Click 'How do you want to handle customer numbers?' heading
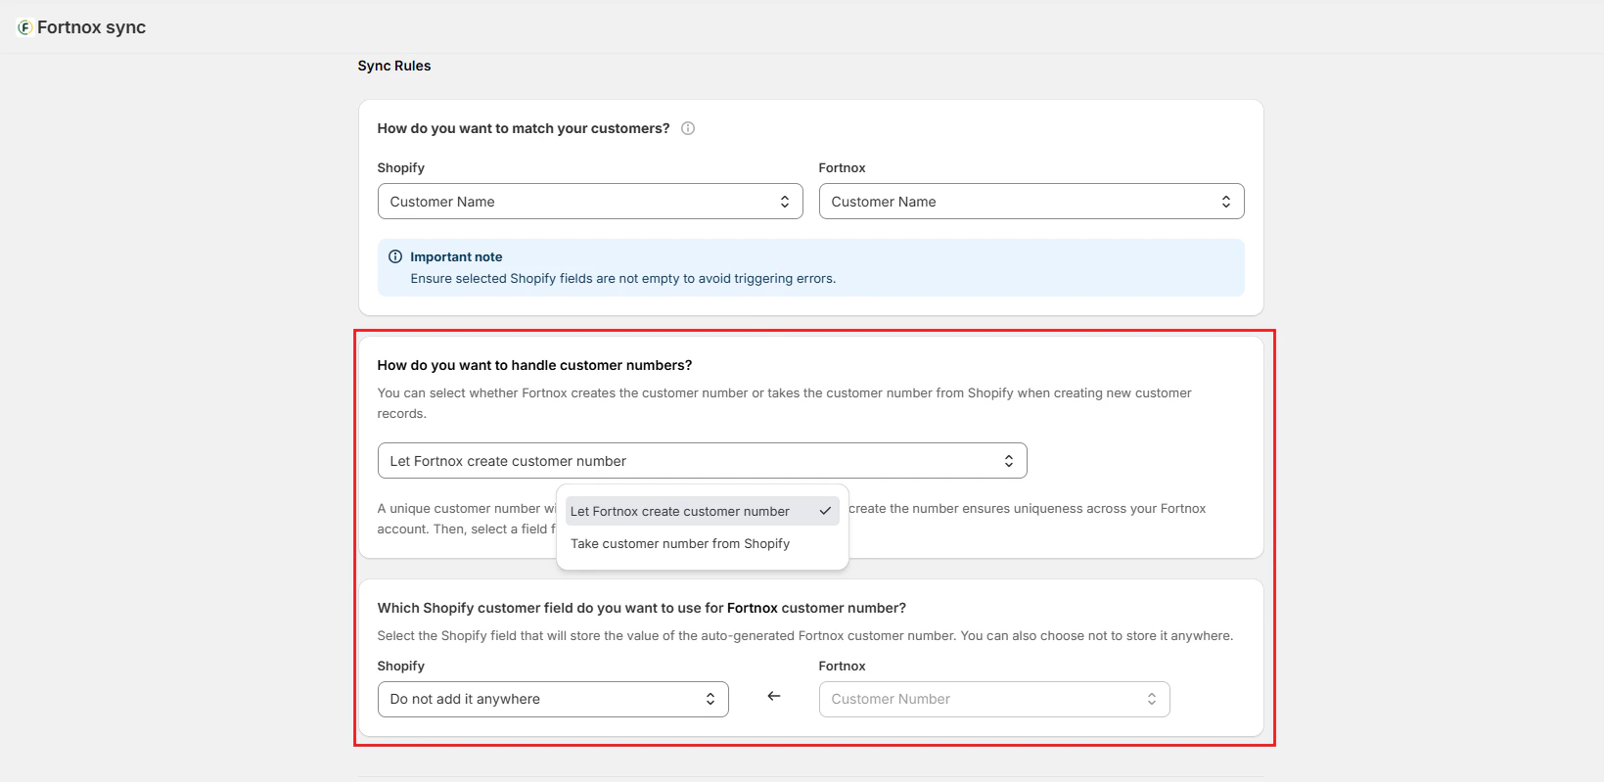 point(534,365)
